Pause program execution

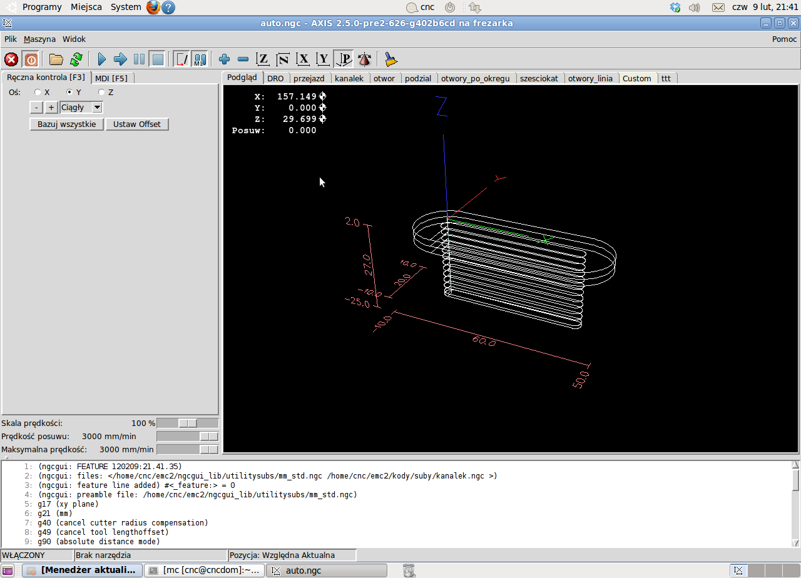(x=139, y=59)
